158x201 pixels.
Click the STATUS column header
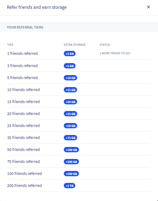105,45
